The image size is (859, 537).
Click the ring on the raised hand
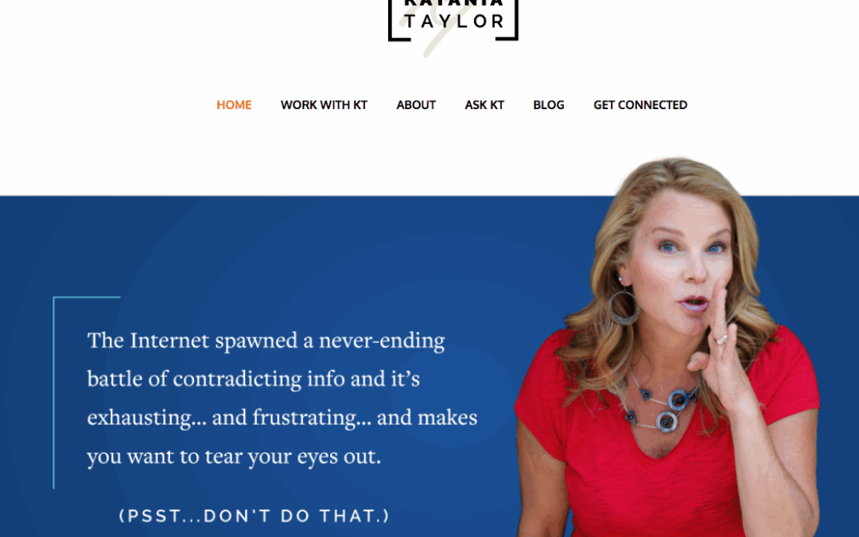coord(721,340)
